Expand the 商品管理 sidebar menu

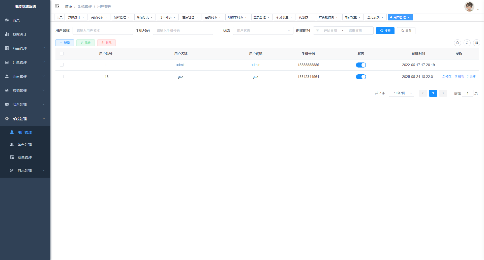[x=25, y=48]
